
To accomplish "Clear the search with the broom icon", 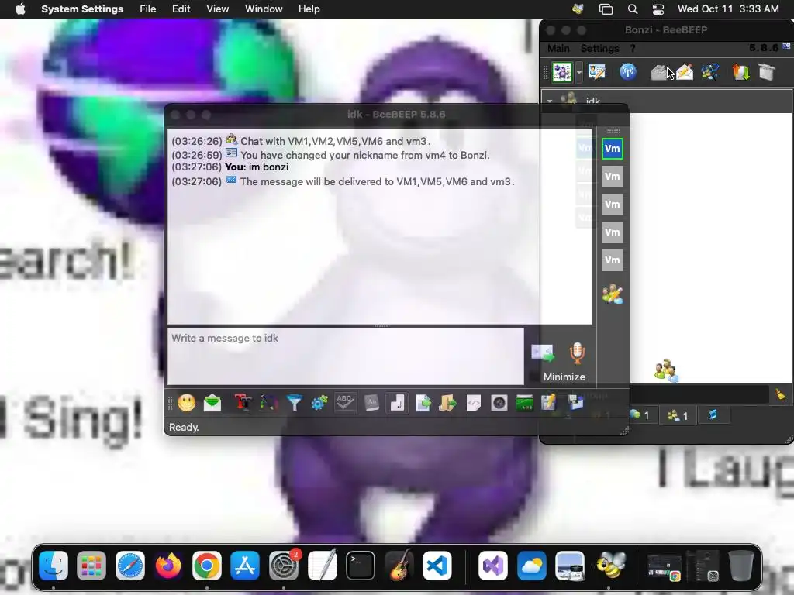I will [x=780, y=394].
